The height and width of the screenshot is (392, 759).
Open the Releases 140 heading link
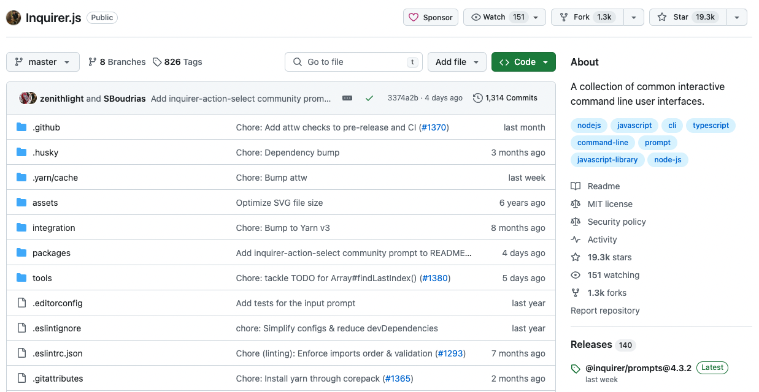coord(603,345)
